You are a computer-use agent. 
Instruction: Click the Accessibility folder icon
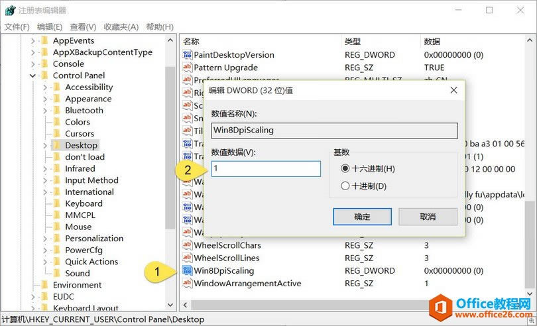tap(57, 87)
